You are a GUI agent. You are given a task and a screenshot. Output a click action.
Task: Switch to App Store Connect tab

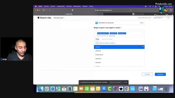[x=138, y=14]
